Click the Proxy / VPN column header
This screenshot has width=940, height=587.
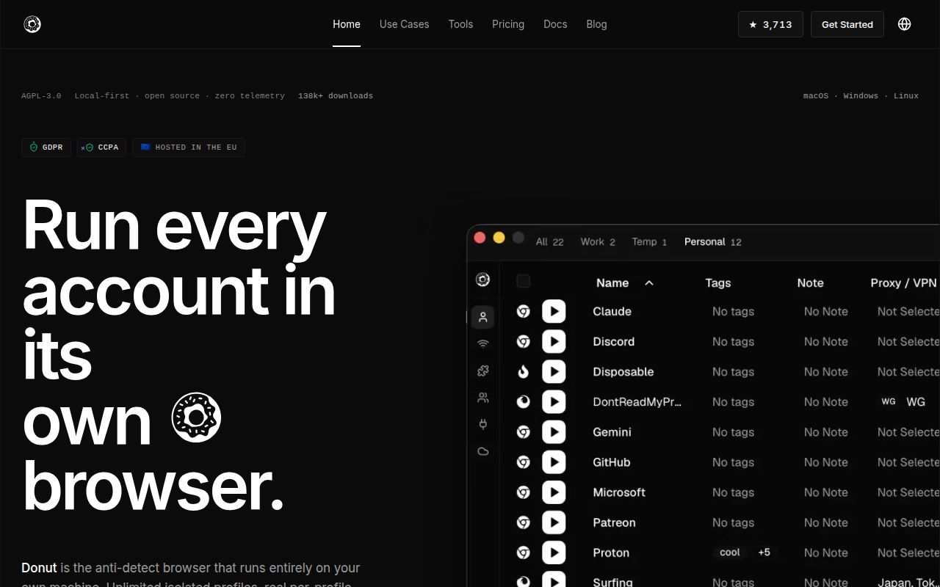[x=903, y=282]
